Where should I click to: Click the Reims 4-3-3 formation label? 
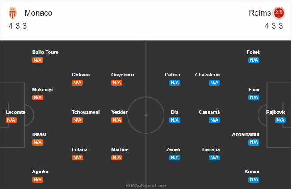coord(274,26)
